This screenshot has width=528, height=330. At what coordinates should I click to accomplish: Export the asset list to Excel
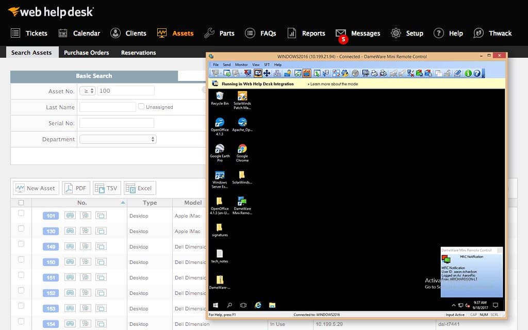coord(139,188)
